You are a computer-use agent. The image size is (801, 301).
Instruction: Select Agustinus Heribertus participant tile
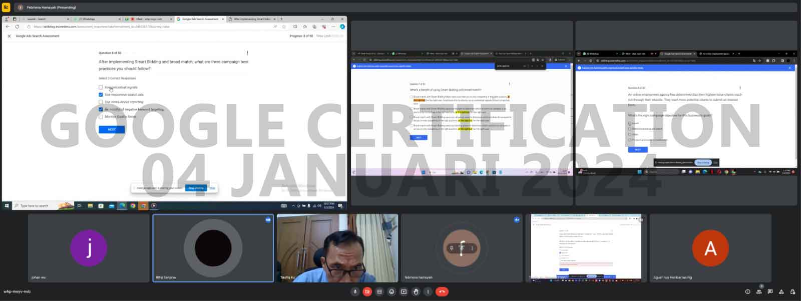[710, 248]
